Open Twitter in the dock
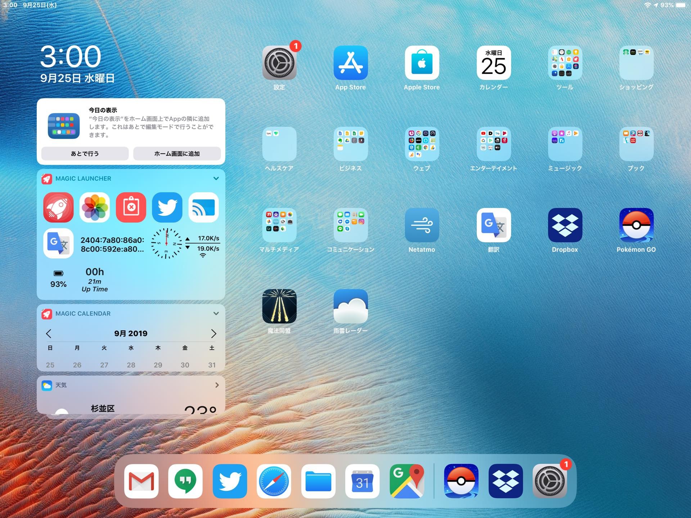Viewport: 691px width, 518px height. pyautogui.click(x=230, y=481)
